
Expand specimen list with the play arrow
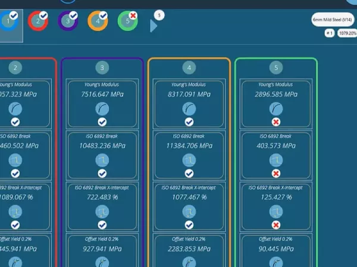[x=153, y=26]
